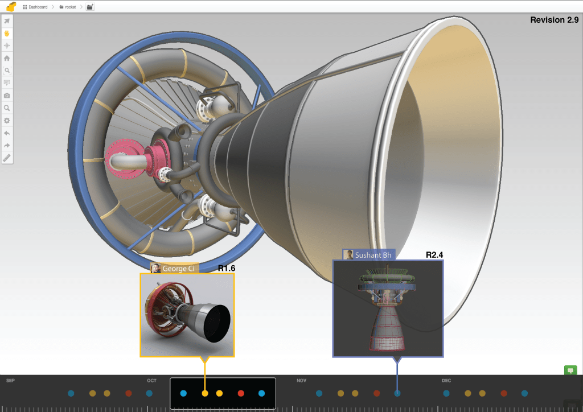Select the move/orbit crosshair tool
This screenshot has height=412, width=583.
coord(7,46)
